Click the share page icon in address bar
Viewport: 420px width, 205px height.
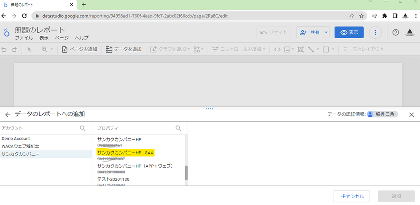tap(351, 16)
